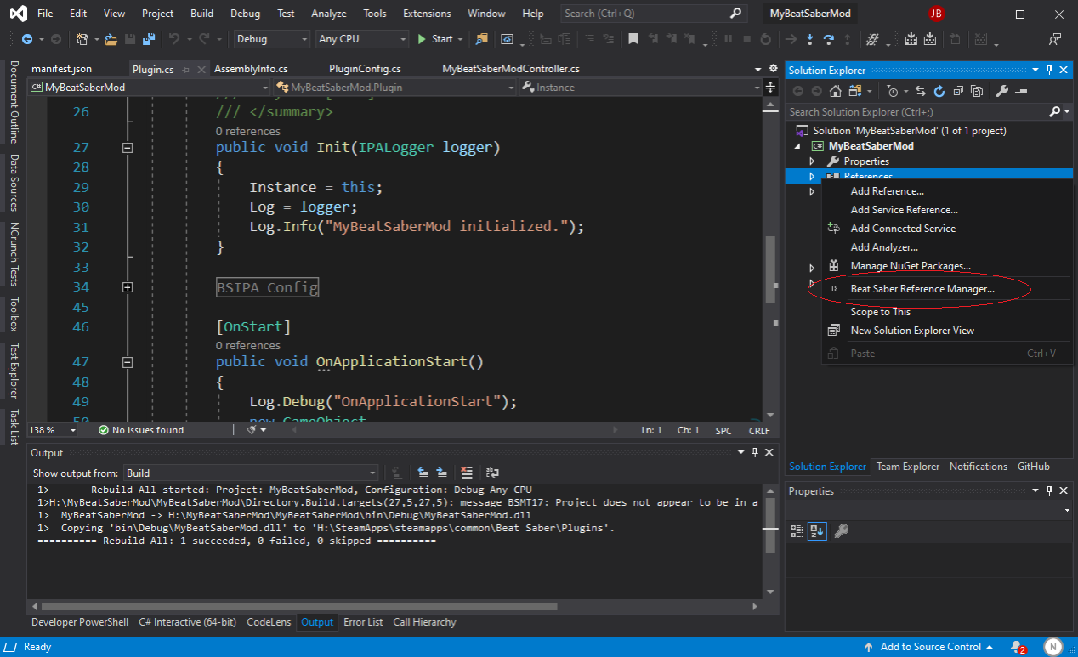Expand the BSIPA Config region at line 34
1078x657 pixels.
point(128,287)
